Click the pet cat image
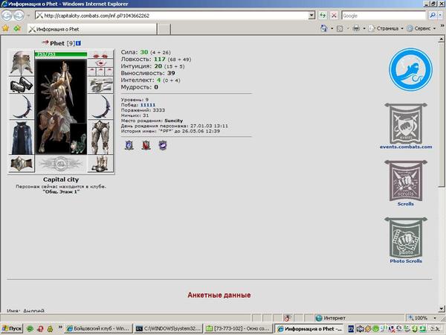Screen dimensions: 446x335 (78, 139)
